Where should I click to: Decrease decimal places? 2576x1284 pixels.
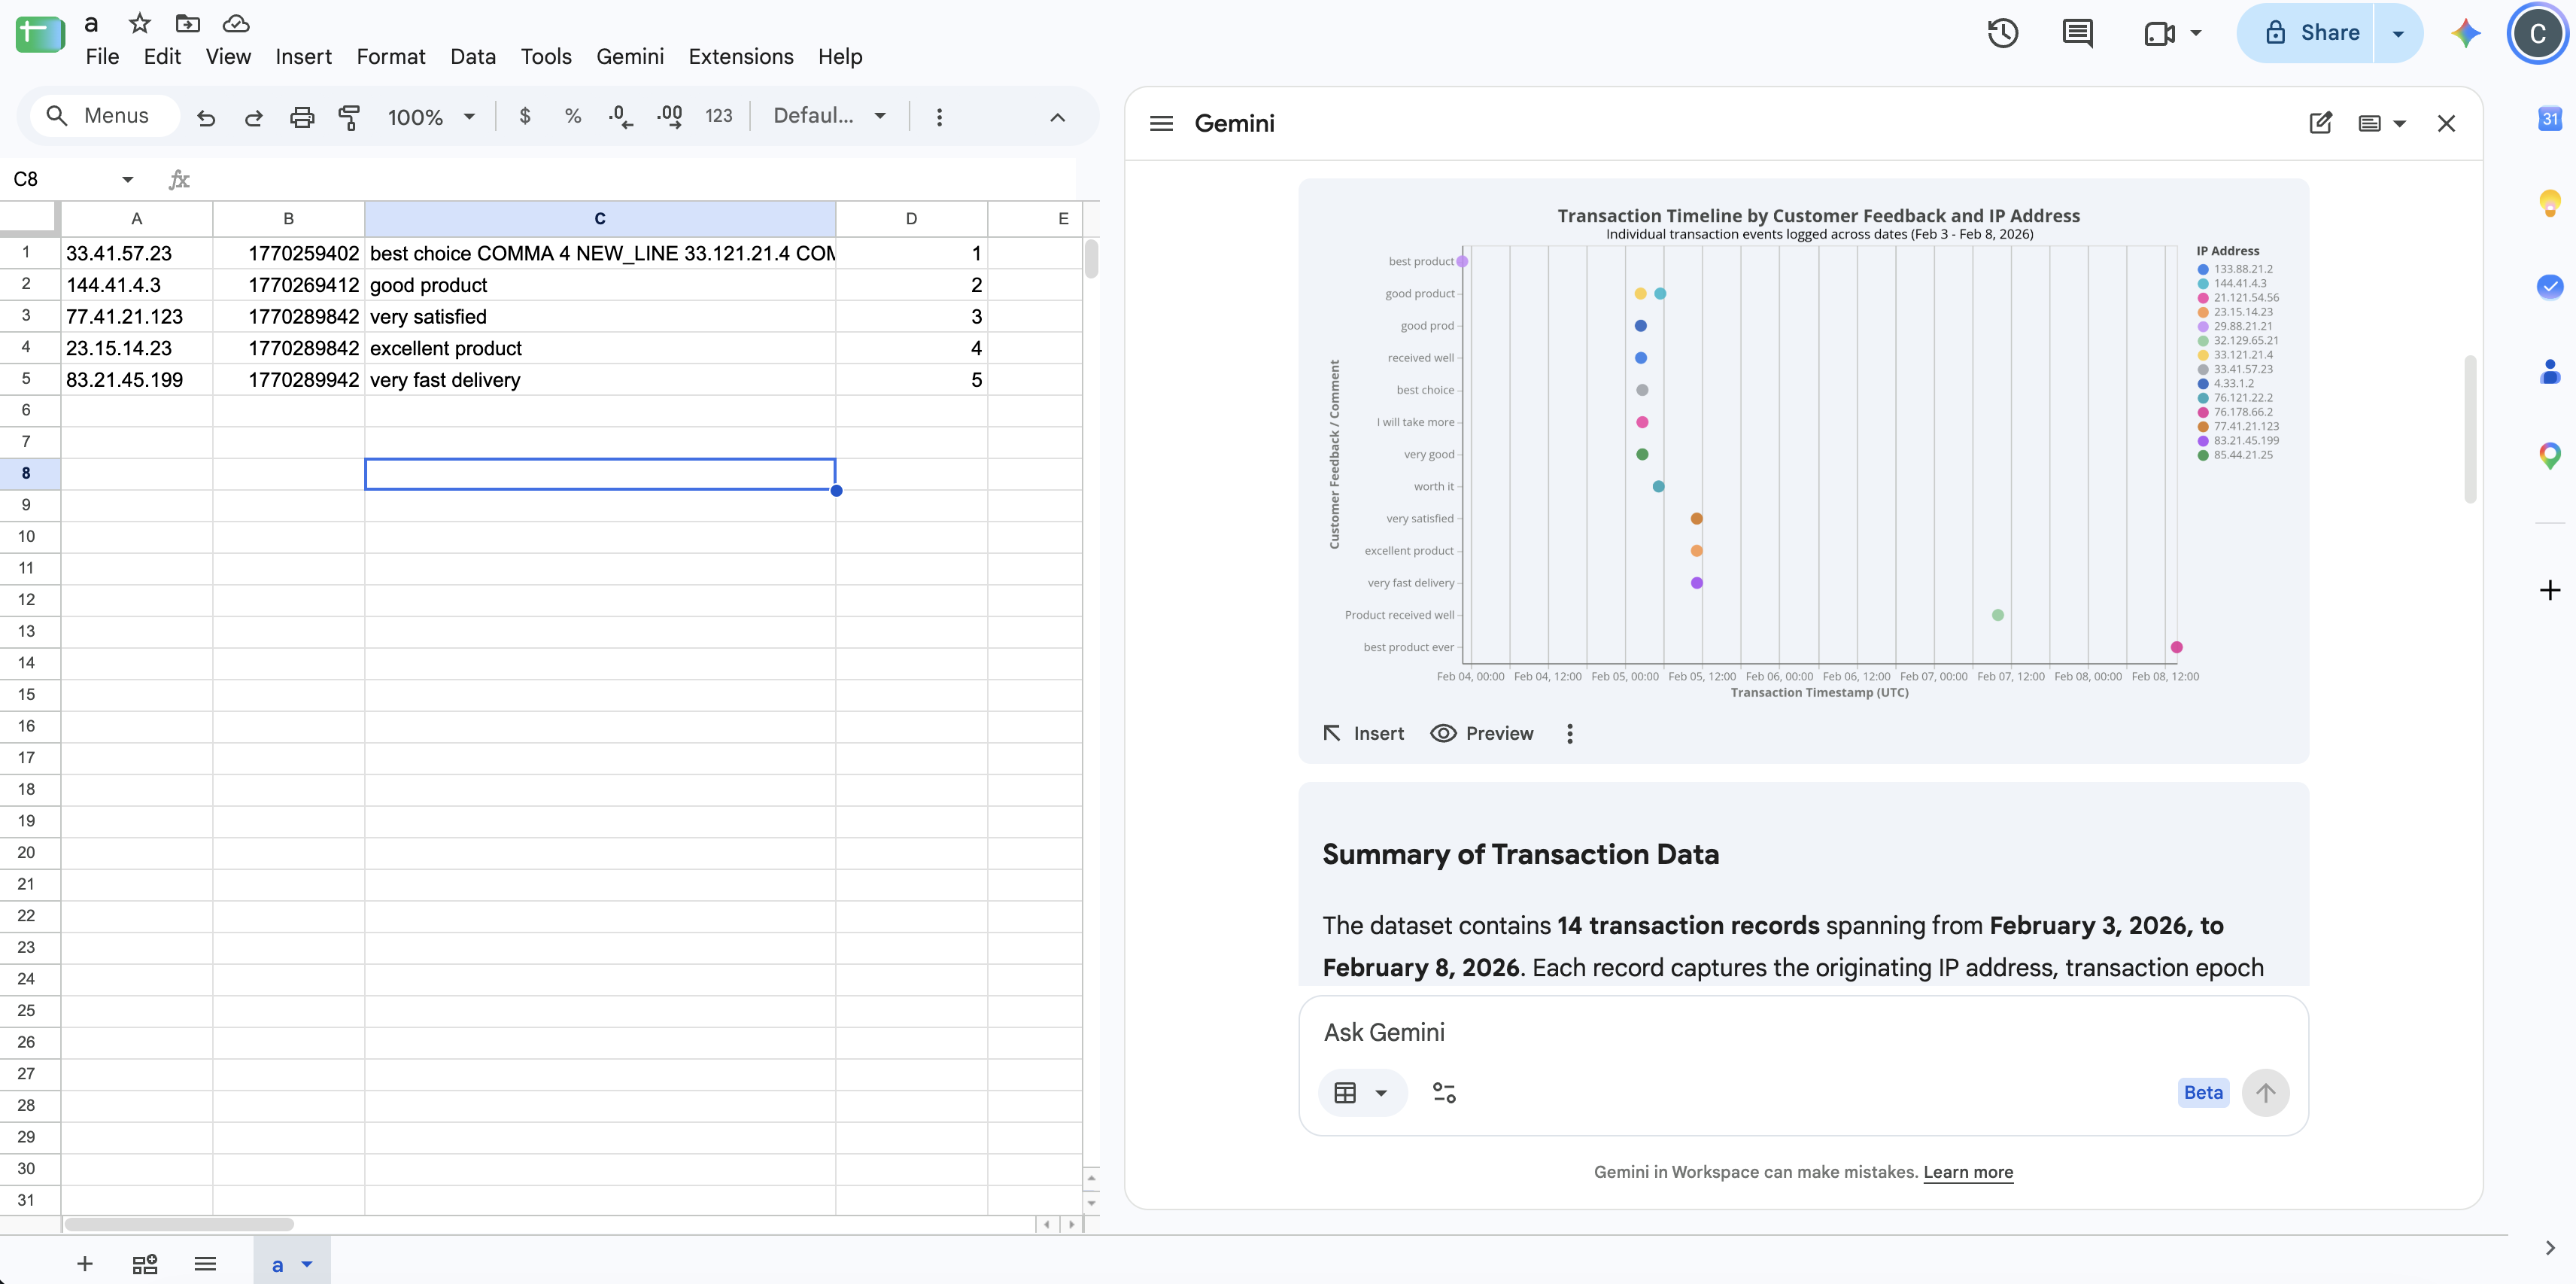pos(620,116)
